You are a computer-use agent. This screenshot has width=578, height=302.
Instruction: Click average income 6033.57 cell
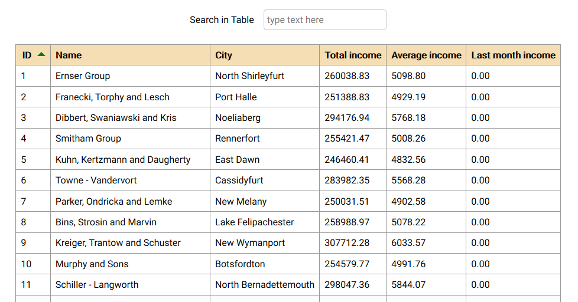point(426,243)
